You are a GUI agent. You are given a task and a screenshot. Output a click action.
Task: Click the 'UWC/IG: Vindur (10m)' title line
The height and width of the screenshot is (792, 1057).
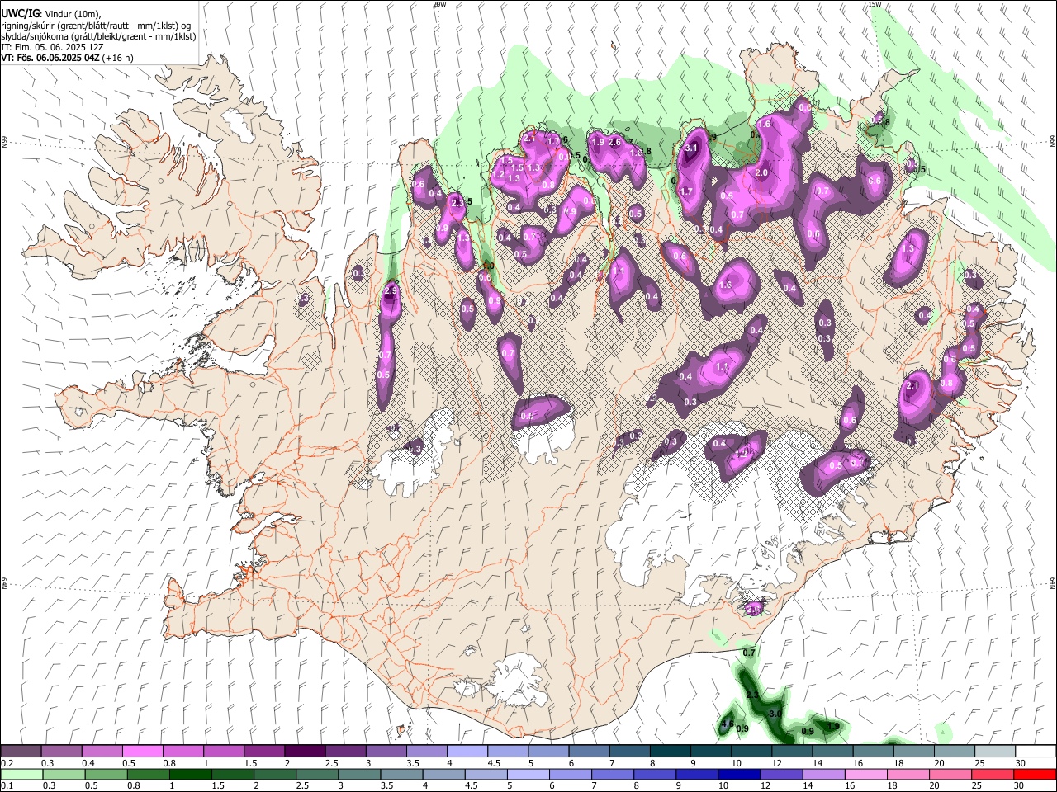click(51, 14)
